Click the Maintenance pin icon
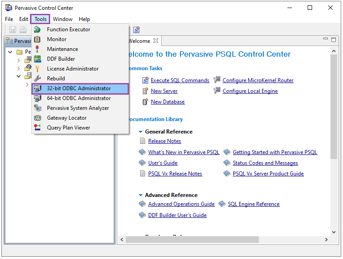 pyautogui.click(x=37, y=49)
